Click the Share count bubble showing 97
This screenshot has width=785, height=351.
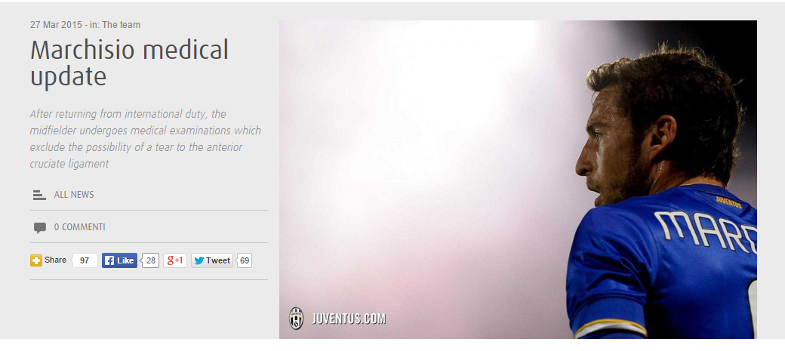click(85, 260)
